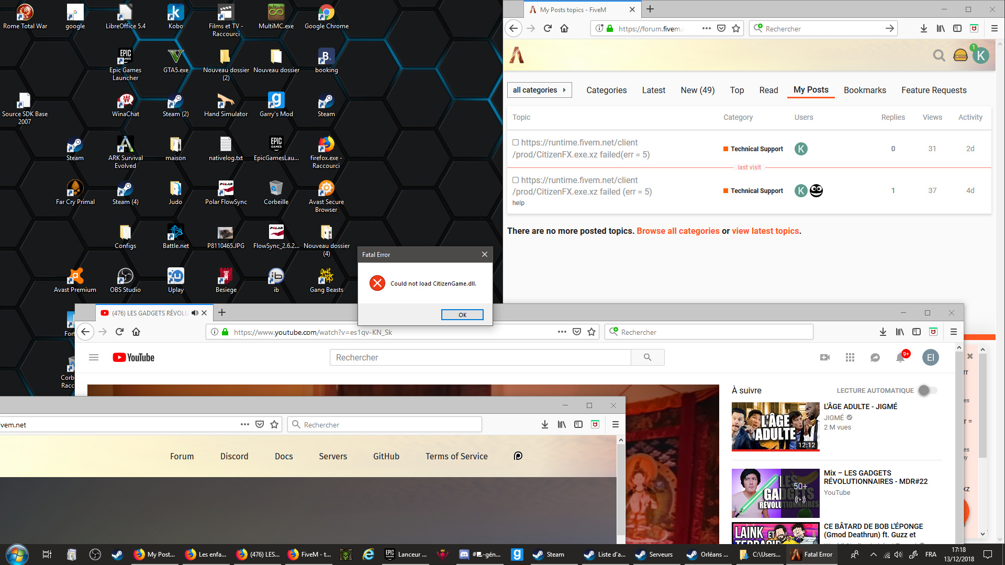Open page actions menu in forum address bar
The width and height of the screenshot is (1005, 565).
click(706, 28)
